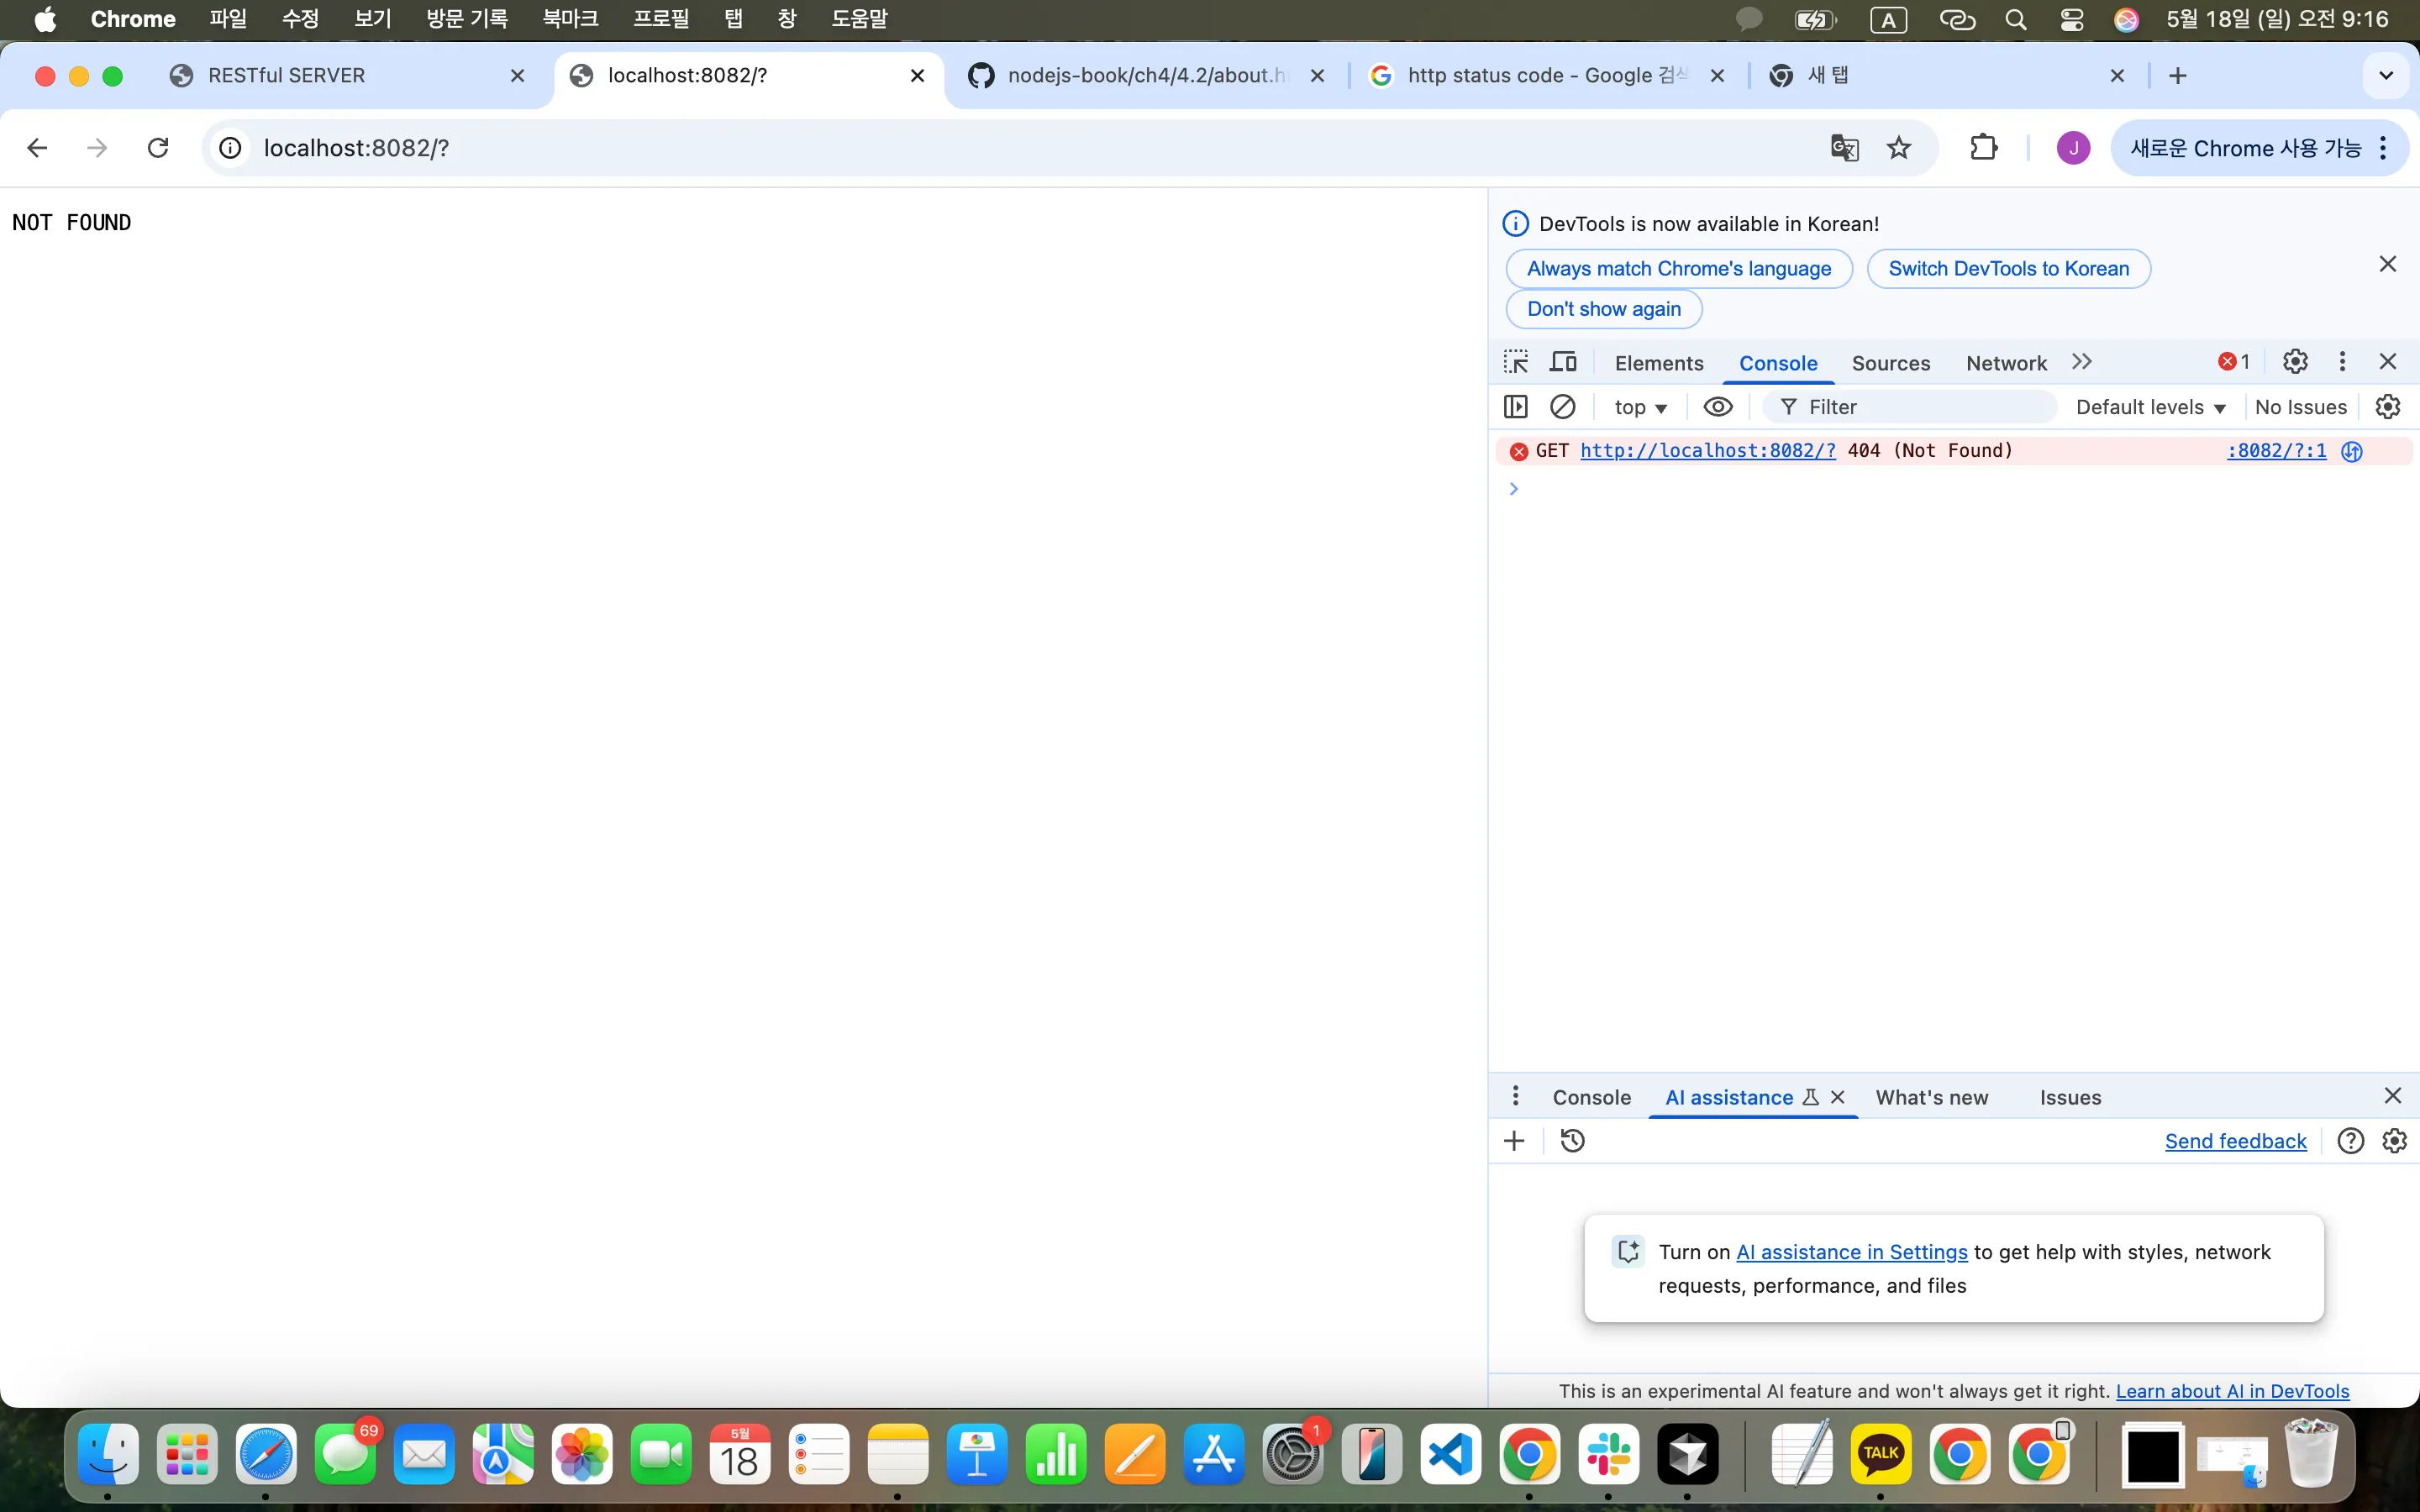Open the http://localhost:8082/? error link
This screenshot has width=2420, height=1512.
(x=1708, y=451)
